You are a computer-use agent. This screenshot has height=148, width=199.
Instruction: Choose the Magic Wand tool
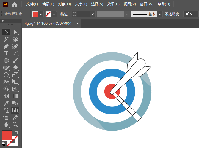tap(6, 39)
